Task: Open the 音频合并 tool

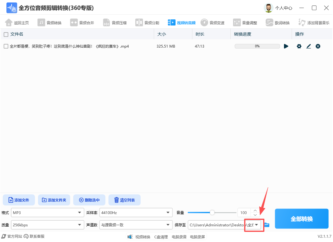Action: click(x=82, y=22)
